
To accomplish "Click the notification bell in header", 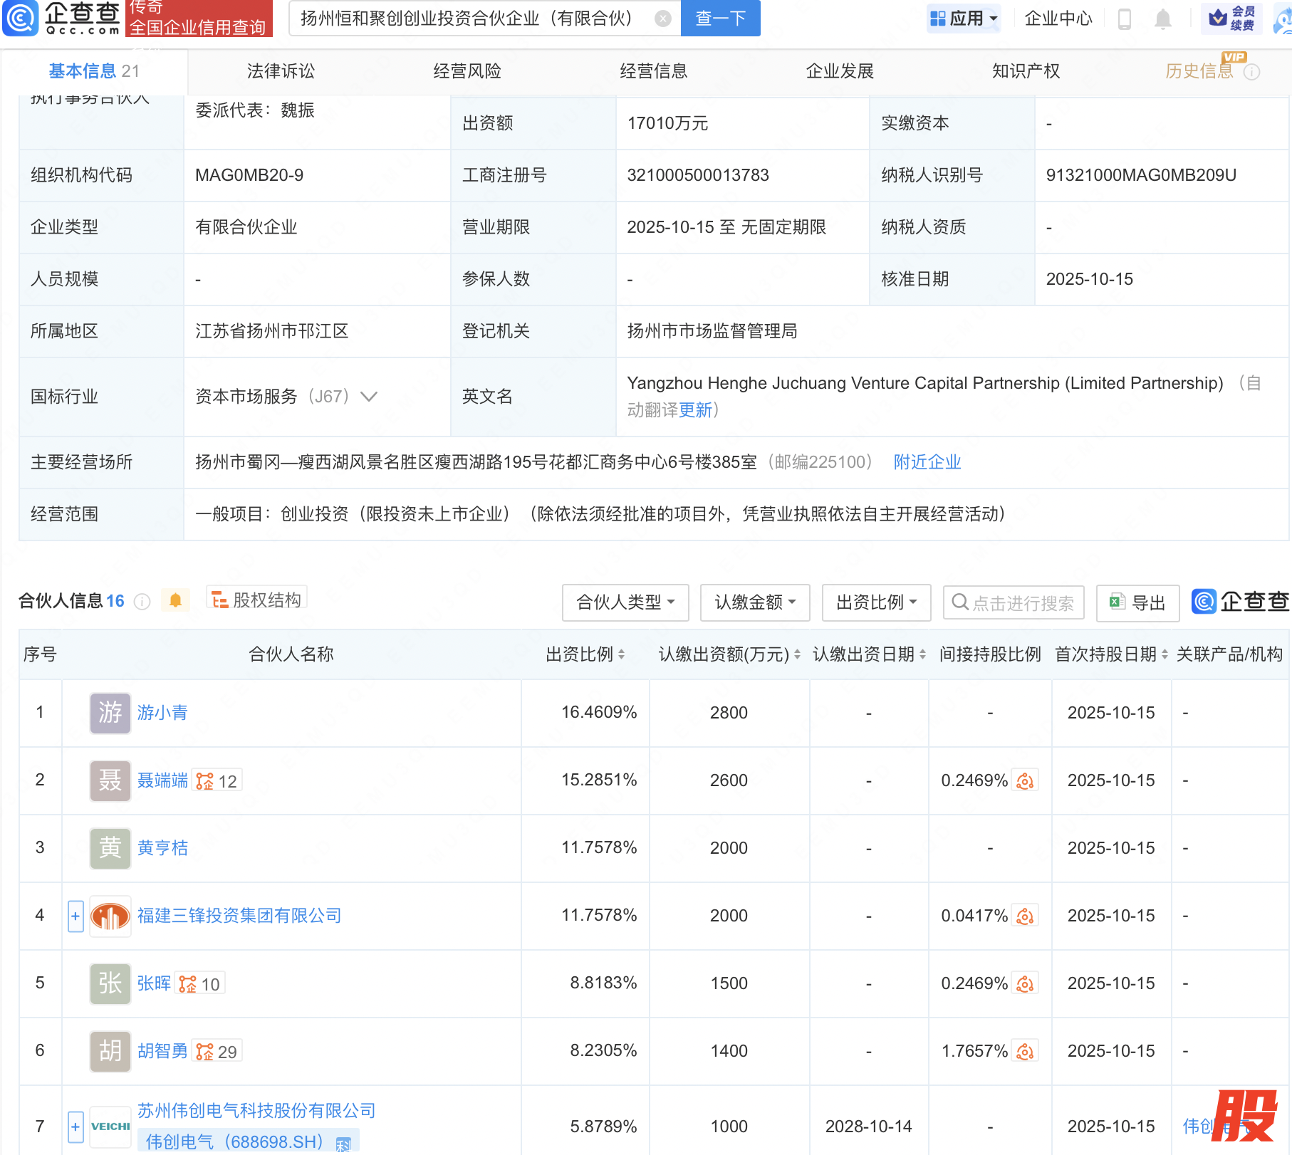I will (1162, 19).
